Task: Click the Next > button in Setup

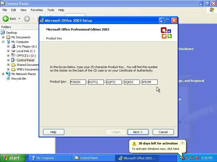Action: point(138,132)
